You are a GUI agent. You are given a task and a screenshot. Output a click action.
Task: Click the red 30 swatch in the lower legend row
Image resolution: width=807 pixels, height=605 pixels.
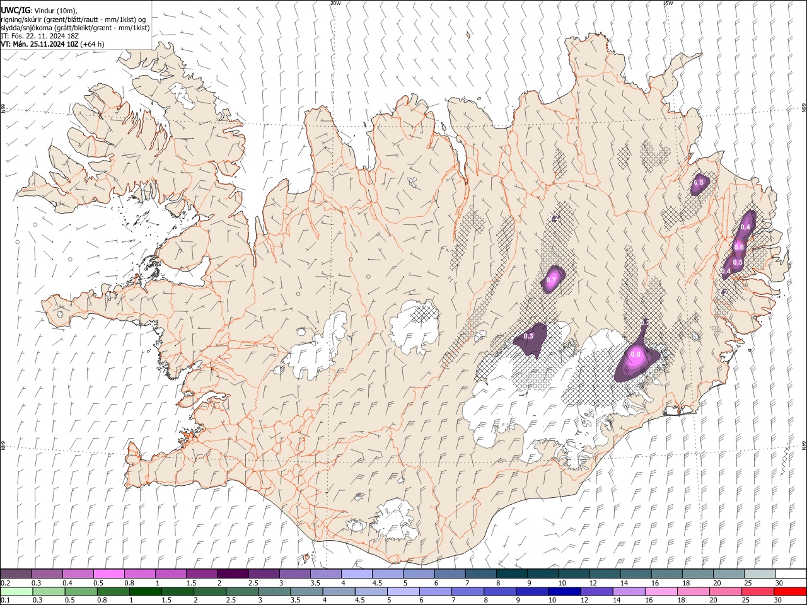(x=791, y=592)
